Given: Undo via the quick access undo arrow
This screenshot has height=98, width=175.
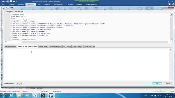Looking at the screenshot, I should [x=2, y=2].
